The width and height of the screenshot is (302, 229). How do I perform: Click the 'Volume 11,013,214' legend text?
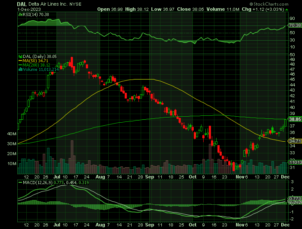41,70
